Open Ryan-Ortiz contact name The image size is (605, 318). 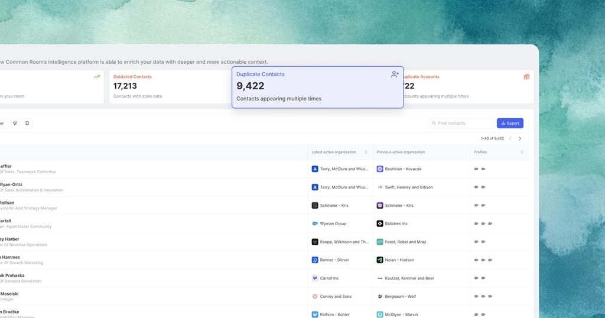pyautogui.click(x=11, y=184)
